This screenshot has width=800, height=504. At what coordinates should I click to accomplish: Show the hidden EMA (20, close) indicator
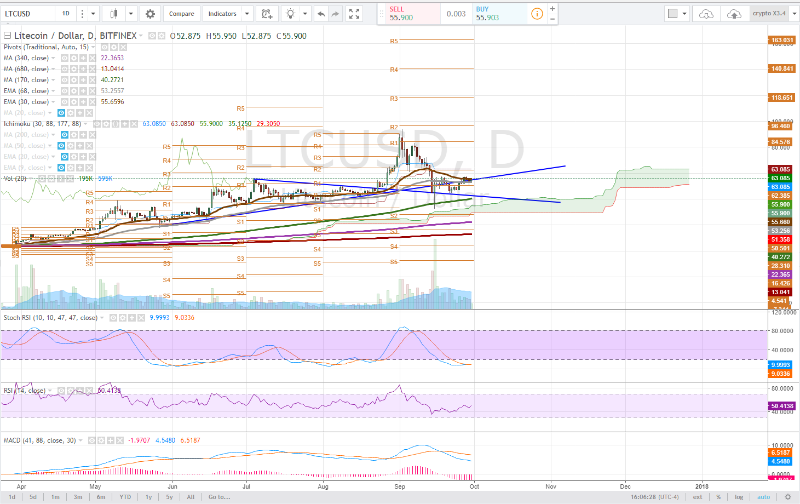tap(64, 157)
